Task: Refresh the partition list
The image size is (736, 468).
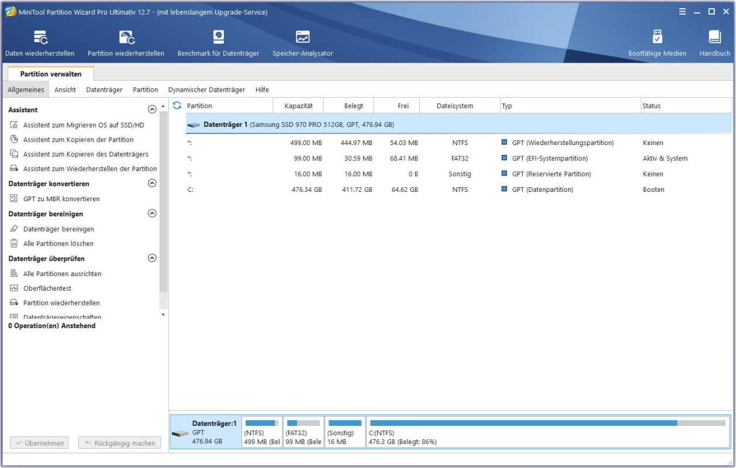Action: (x=176, y=104)
